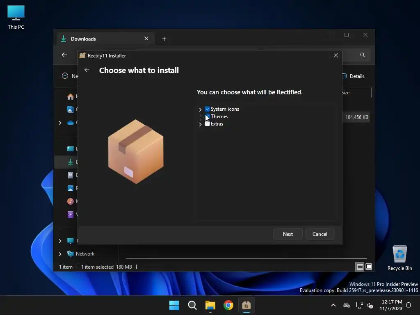420x315 pixels.
Task: Navigate back in File Explorer
Action: (x=64, y=55)
